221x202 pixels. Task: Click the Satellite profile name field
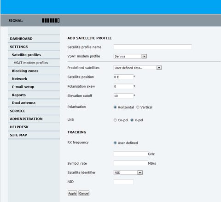pos(152,47)
